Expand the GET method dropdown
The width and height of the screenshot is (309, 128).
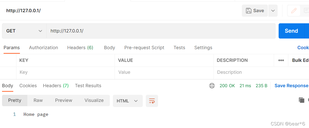tap(24, 31)
